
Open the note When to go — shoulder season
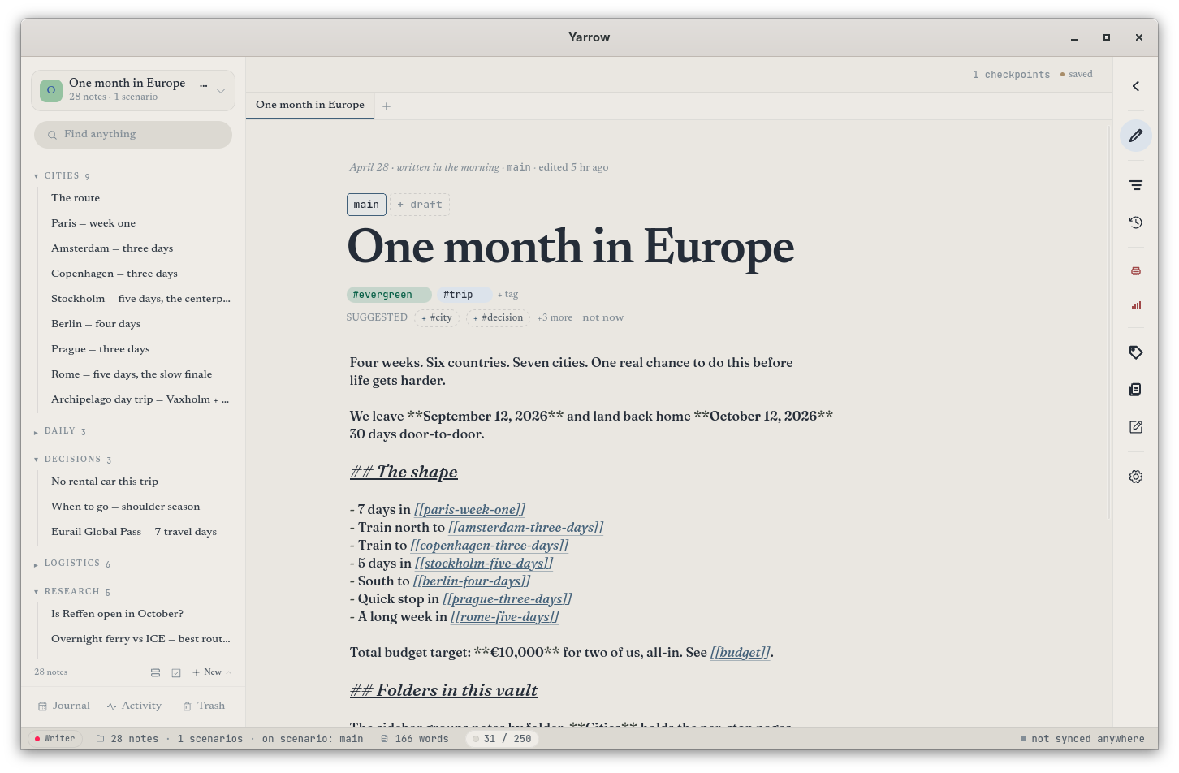(125, 507)
